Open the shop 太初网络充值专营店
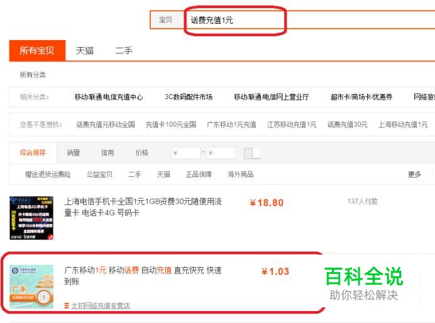This screenshot has height=323, width=435. coord(101,306)
